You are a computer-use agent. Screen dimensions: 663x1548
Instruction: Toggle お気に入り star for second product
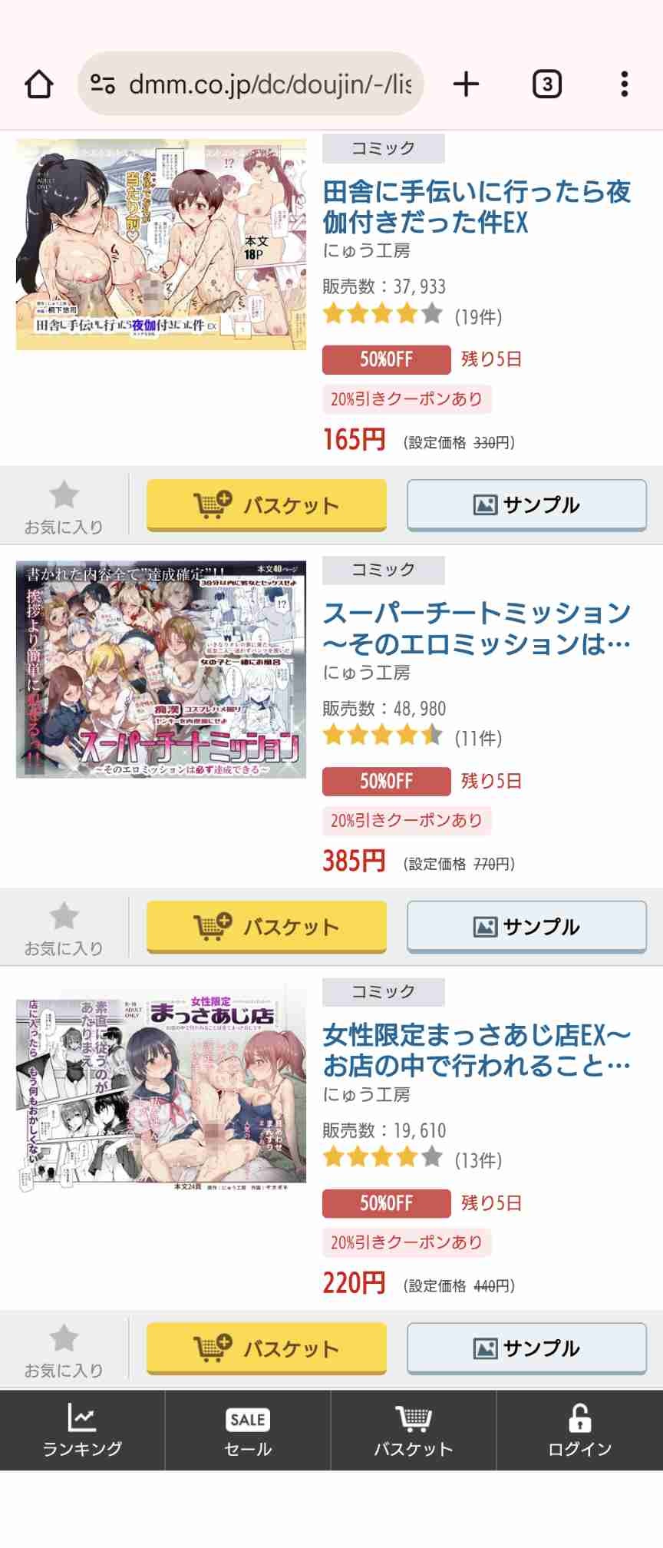[64, 928]
